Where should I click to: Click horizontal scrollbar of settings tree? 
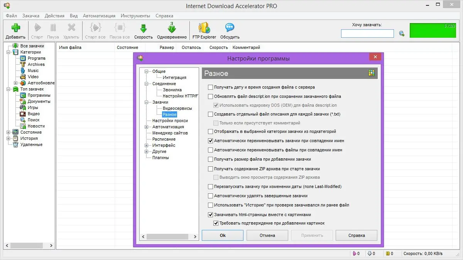point(169,237)
